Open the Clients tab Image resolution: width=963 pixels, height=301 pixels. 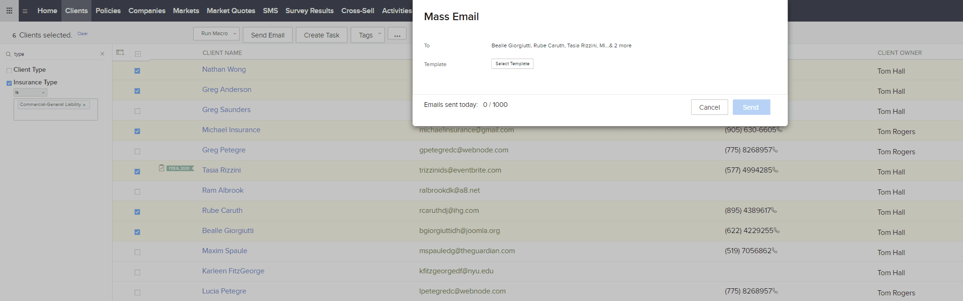[x=76, y=10]
